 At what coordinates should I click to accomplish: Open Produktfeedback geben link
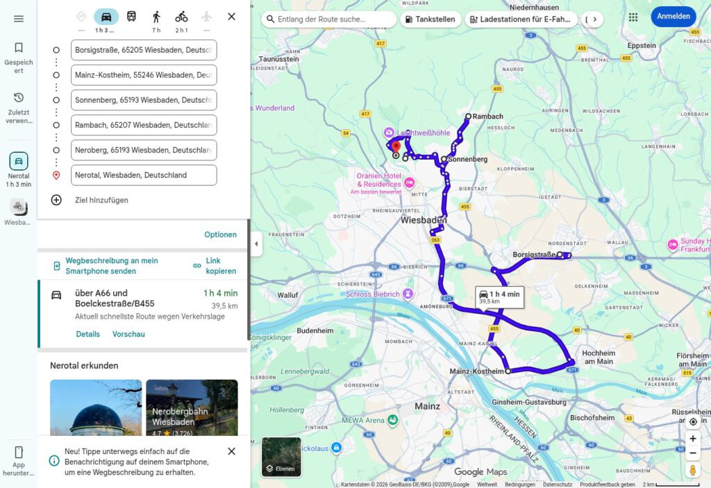(x=607, y=485)
